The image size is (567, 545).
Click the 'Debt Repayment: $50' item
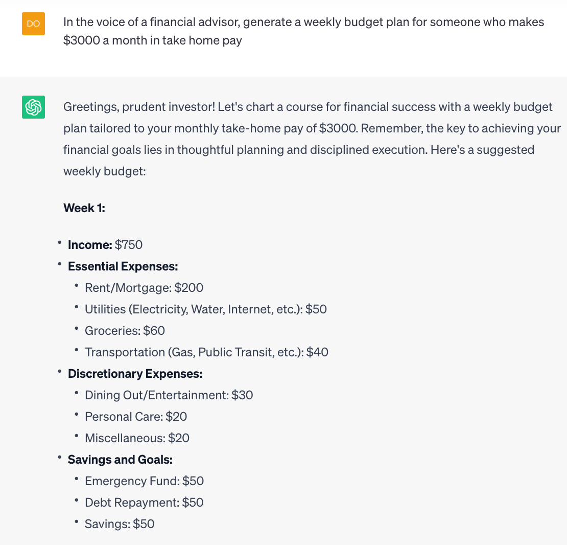pyautogui.click(x=144, y=502)
